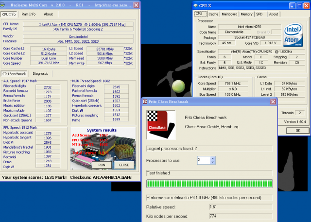This screenshot has height=222, width=311.
Task: Click the Bus Speed 133.0 MHz value
Action: [232, 95]
